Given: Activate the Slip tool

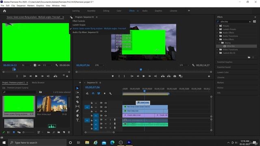Looking at the screenshot, I should click(78, 106).
